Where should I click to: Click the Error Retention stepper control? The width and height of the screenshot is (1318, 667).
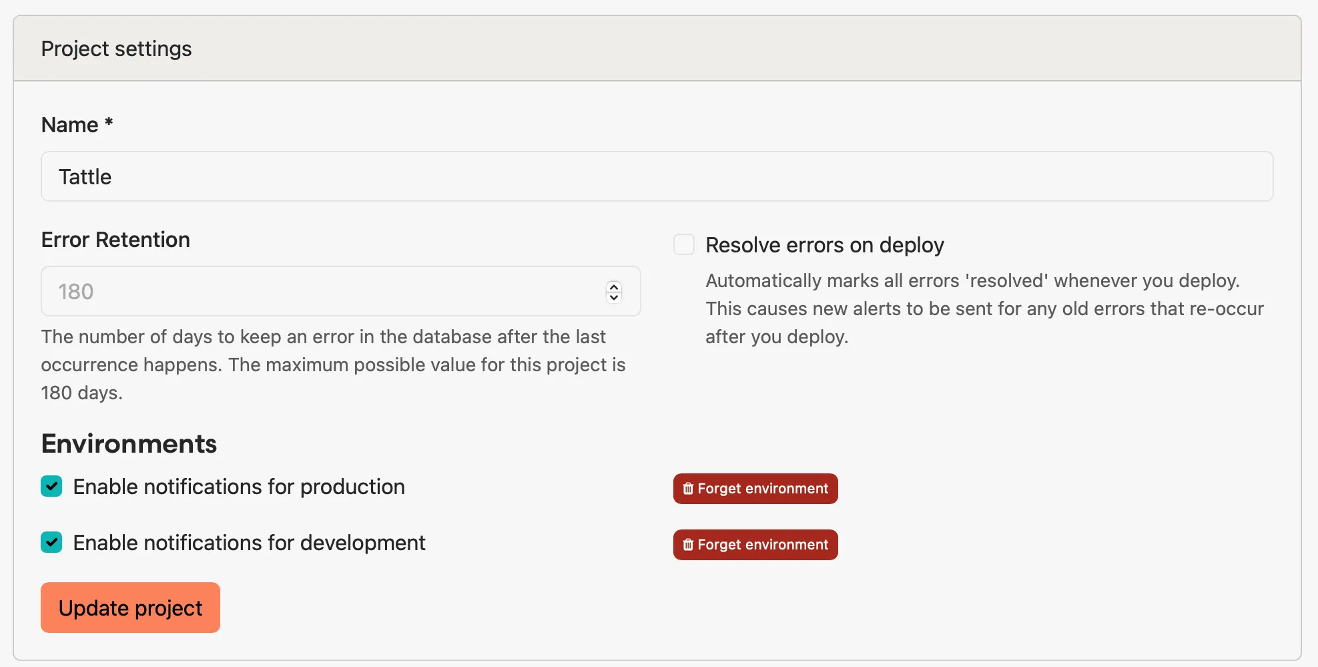click(x=613, y=291)
